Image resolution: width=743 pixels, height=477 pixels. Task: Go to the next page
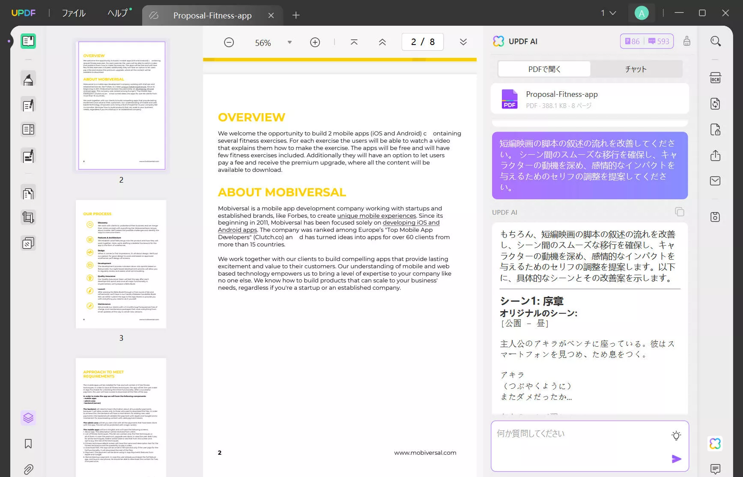click(x=463, y=42)
